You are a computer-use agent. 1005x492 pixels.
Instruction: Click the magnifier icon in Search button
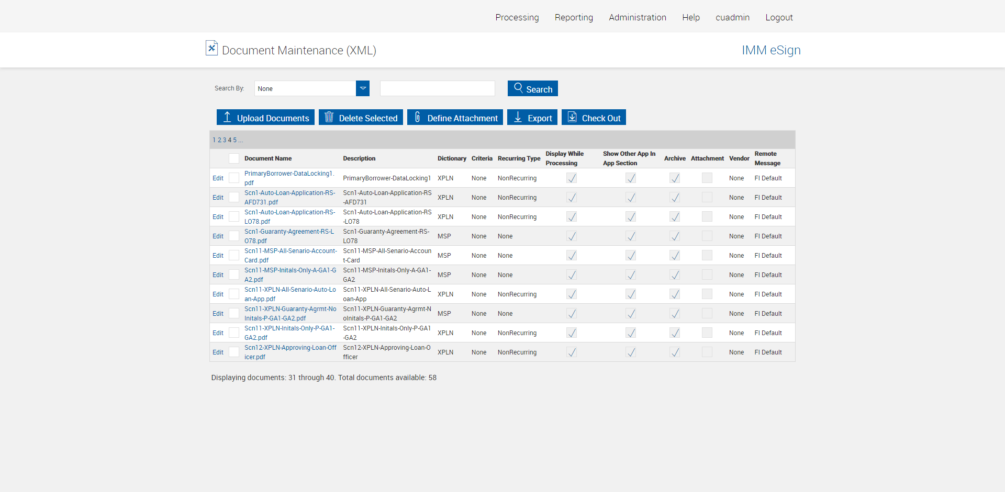click(518, 88)
